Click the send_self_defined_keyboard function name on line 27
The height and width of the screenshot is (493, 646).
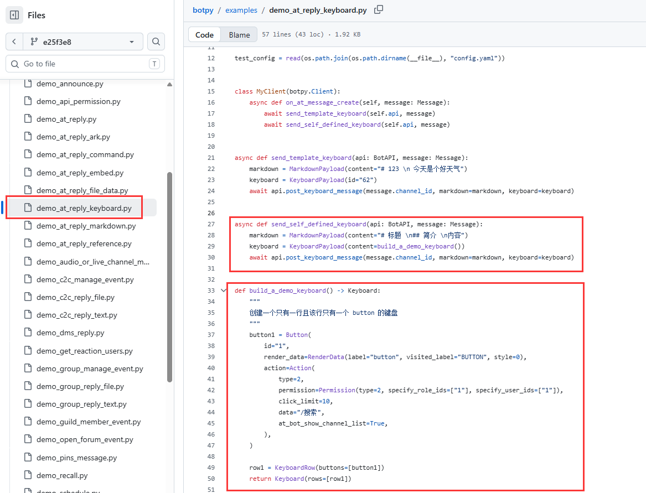click(x=318, y=224)
